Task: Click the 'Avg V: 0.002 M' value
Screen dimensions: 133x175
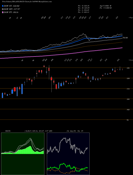Action: 105,6
